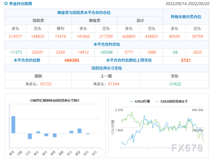Click the 美元 bar in the chart
The image size is (212, 159).
(38, 132)
